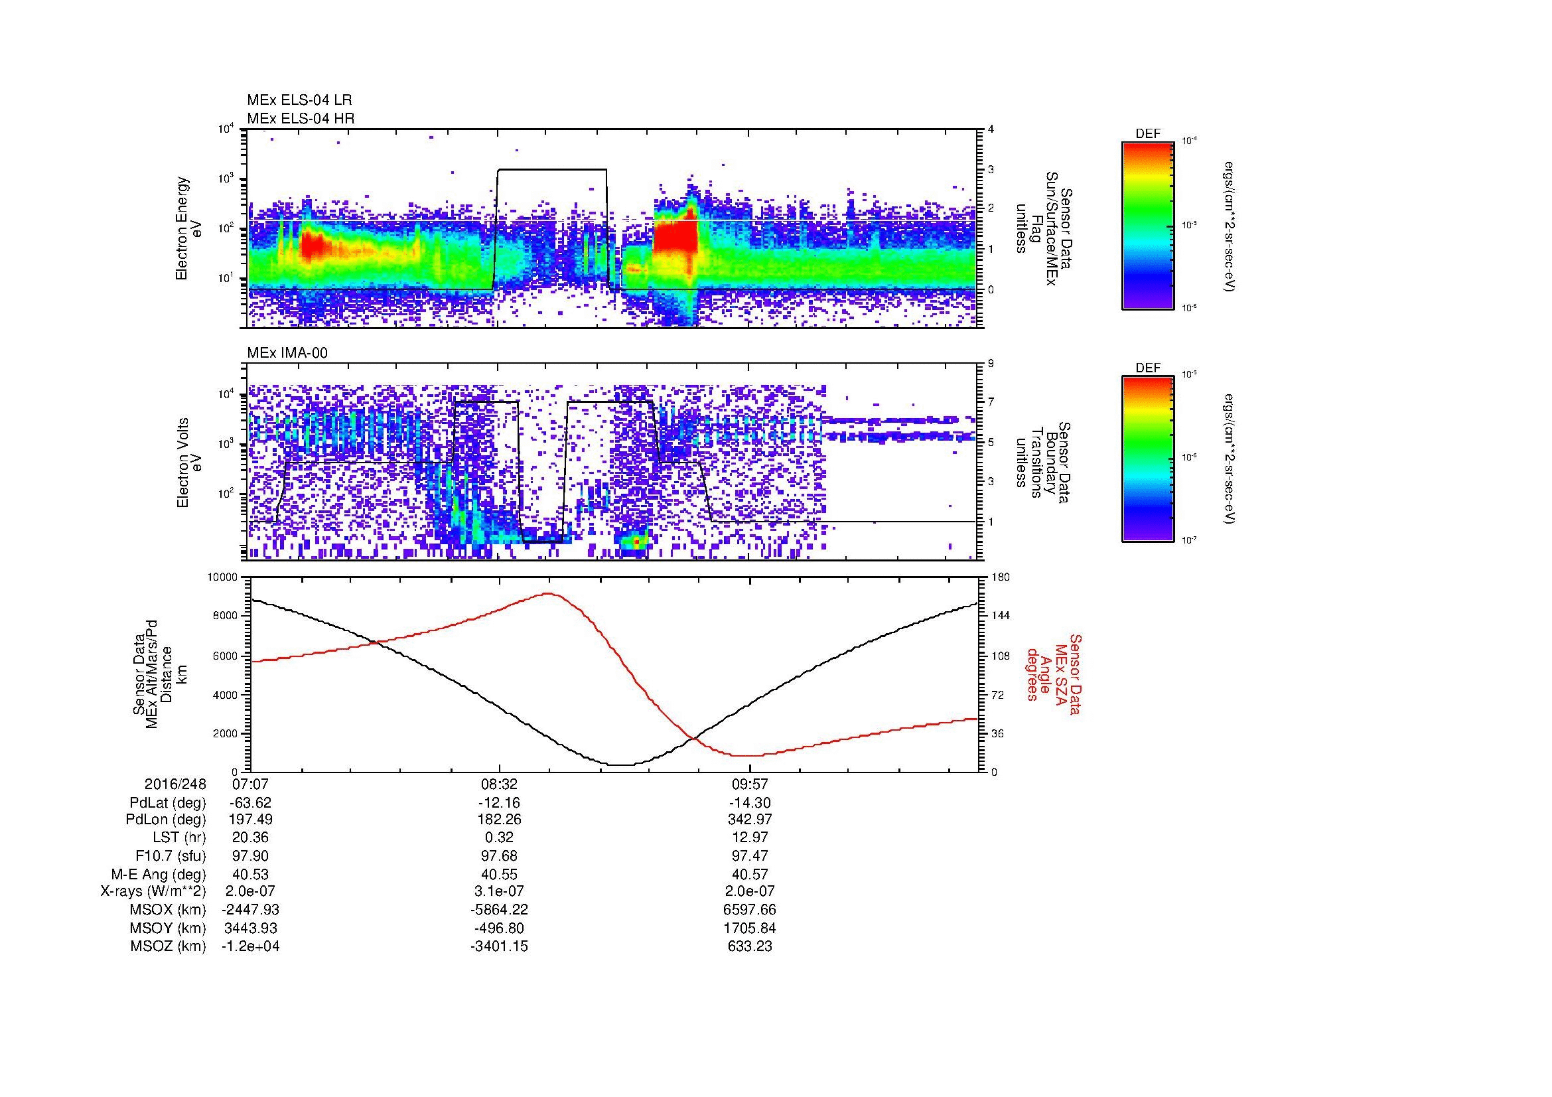This screenshot has width=1552, height=1097.
Task: Click the PdLon value 182.26
Action: (x=500, y=820)
